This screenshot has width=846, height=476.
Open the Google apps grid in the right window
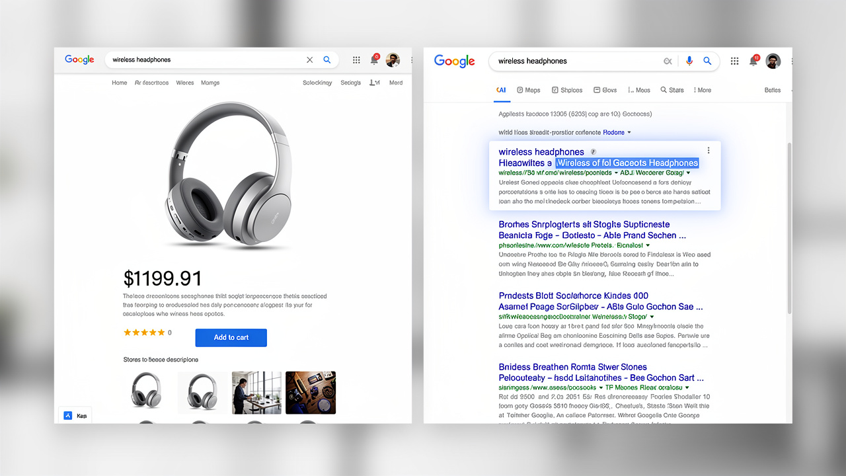pos(734,61)
